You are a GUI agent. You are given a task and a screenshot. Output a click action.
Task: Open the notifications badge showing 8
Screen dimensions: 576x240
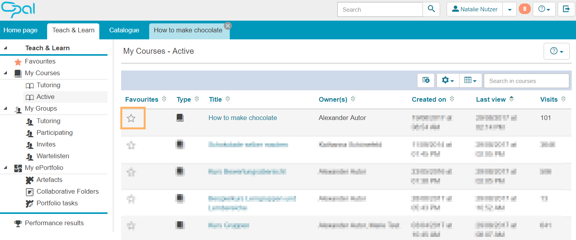[x=525, y=9]
